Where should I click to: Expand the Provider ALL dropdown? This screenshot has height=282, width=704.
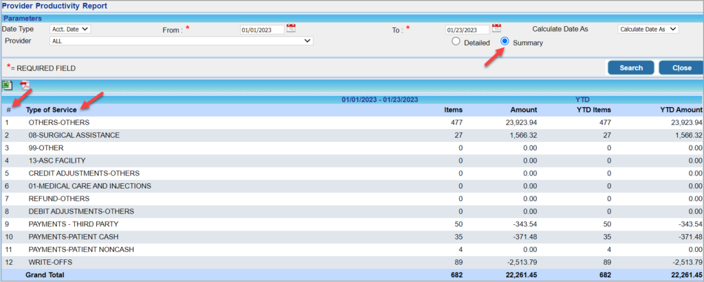pos(181,40)
